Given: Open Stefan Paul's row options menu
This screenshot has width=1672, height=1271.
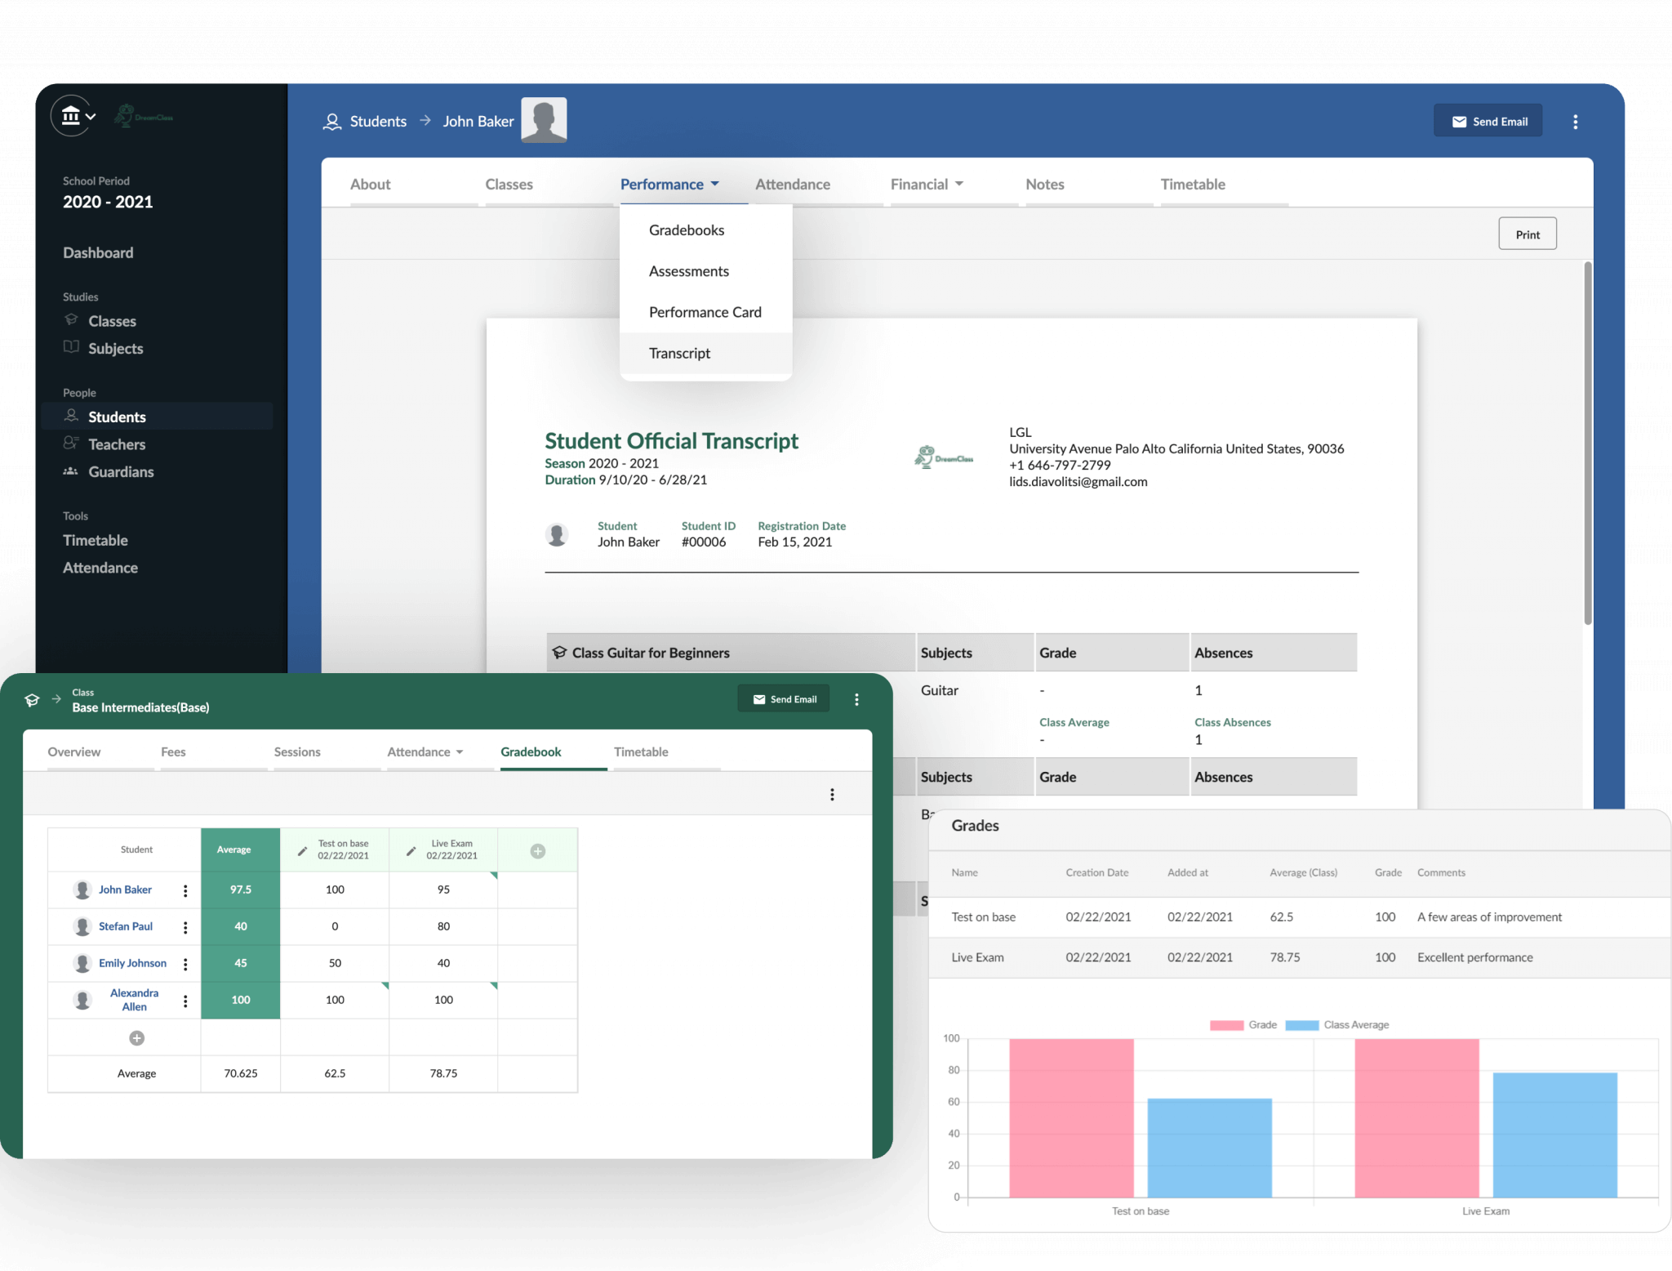Looking at the screenshot, I should (x=185, y=927).
